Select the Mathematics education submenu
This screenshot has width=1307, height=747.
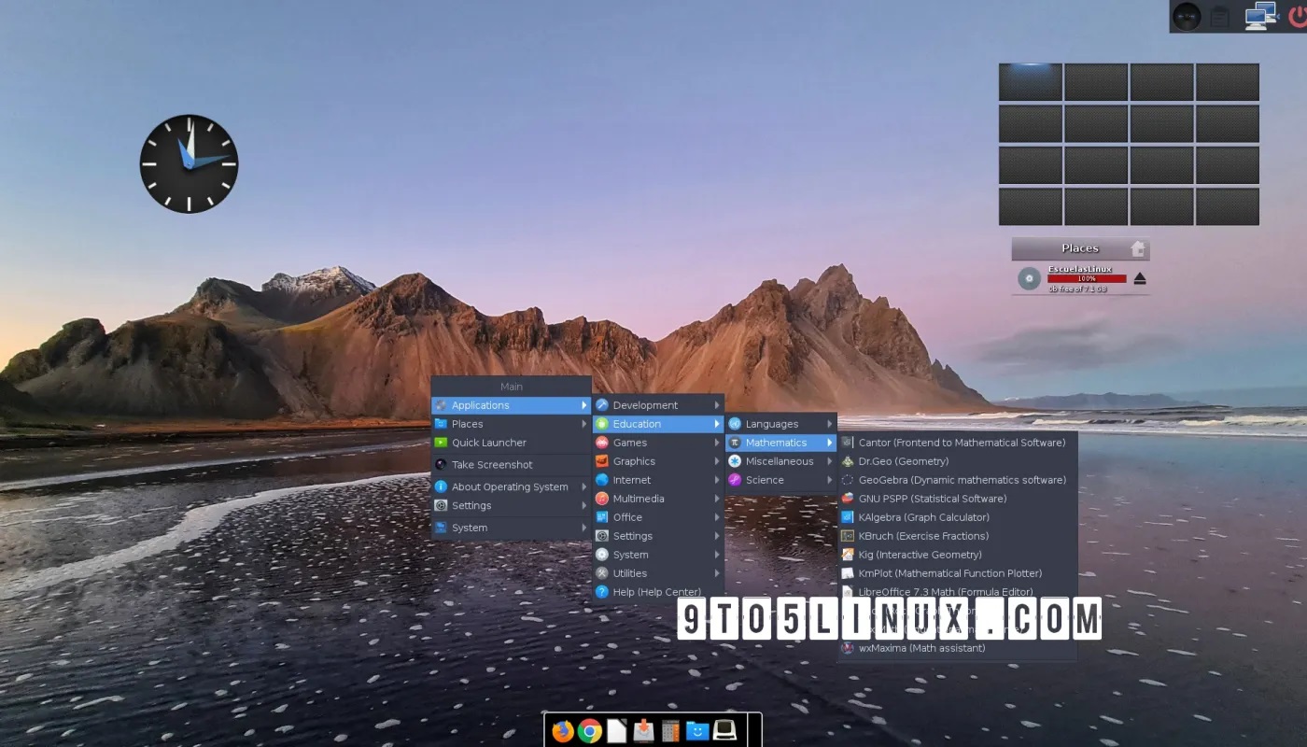781,443
